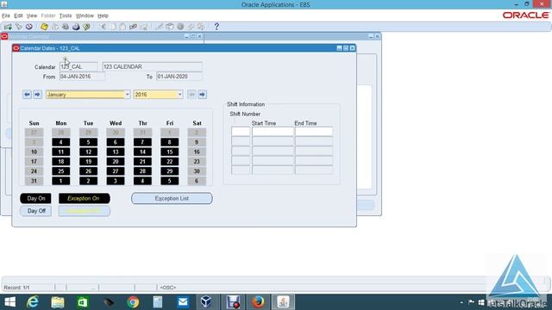Go to next month with right arrow
This screenshot has height=310, width=552.
[x=37, y=95]
